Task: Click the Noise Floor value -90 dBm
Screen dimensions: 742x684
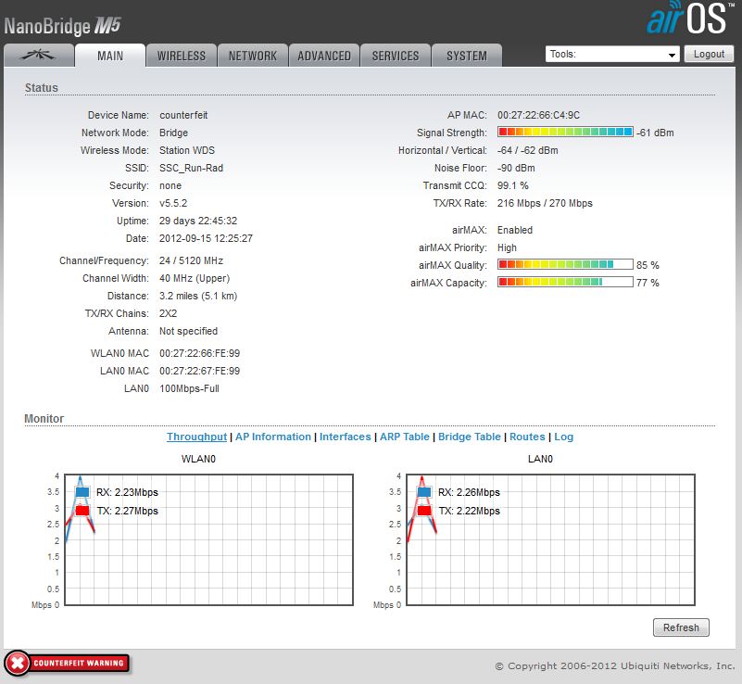Action: (x=516, y=168)
